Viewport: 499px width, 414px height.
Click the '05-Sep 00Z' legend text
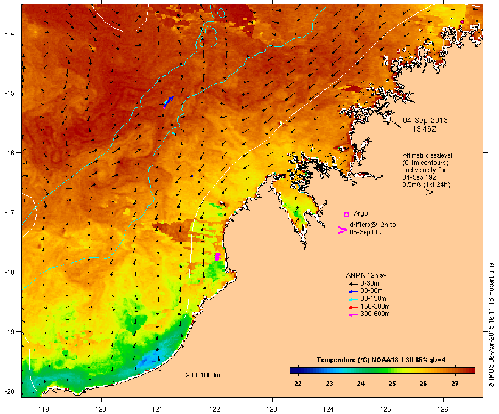(x=366, y=232)
